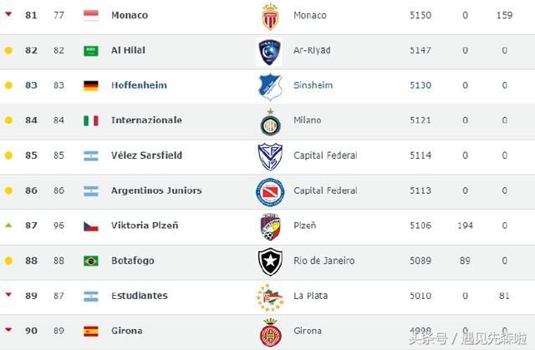Open the Vélez Sarsfield crest icon

tap(269, 156)
